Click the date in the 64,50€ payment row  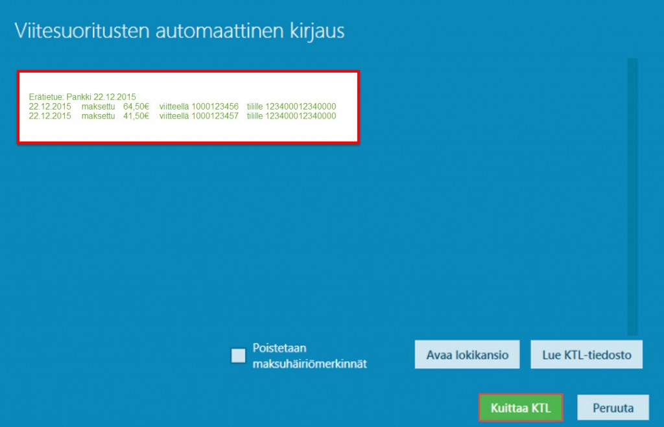tap(50, 106)
